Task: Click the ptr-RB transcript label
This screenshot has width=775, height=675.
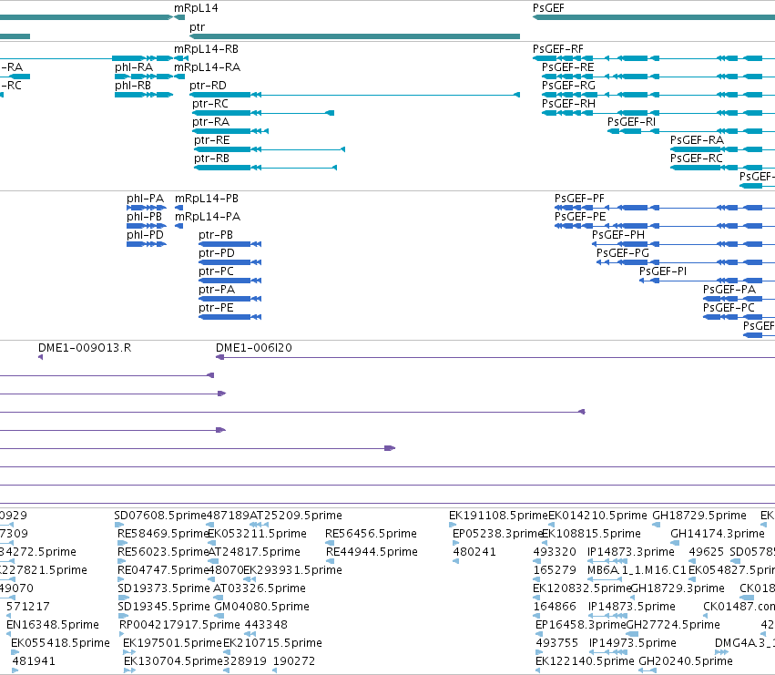Action: (211, 159)
